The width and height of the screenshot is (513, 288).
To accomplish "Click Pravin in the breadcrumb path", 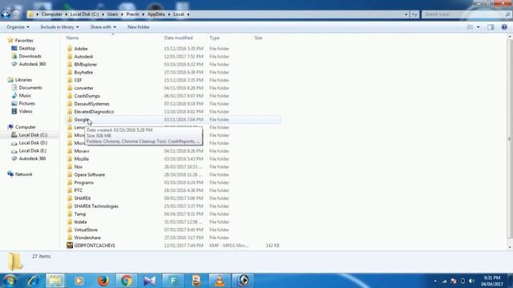I will (x=132, y=14).
